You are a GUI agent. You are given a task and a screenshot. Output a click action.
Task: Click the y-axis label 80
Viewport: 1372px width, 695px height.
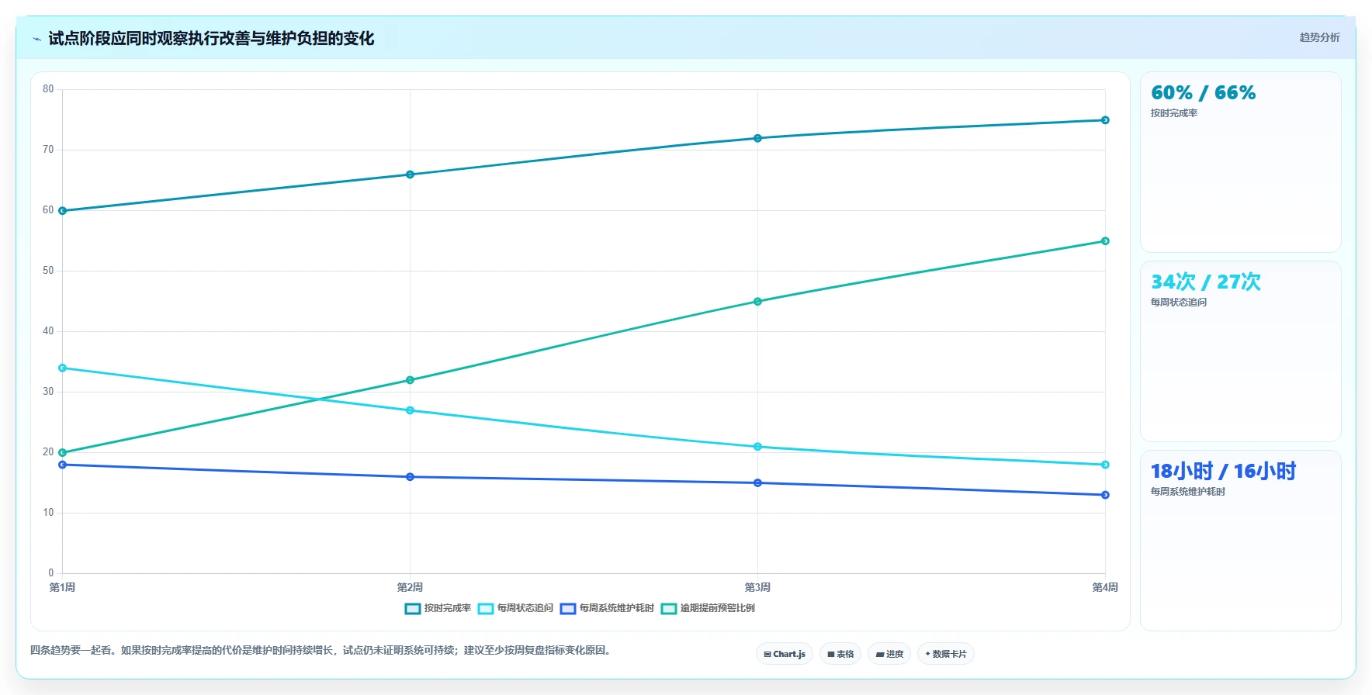click(x=48, y=89)
